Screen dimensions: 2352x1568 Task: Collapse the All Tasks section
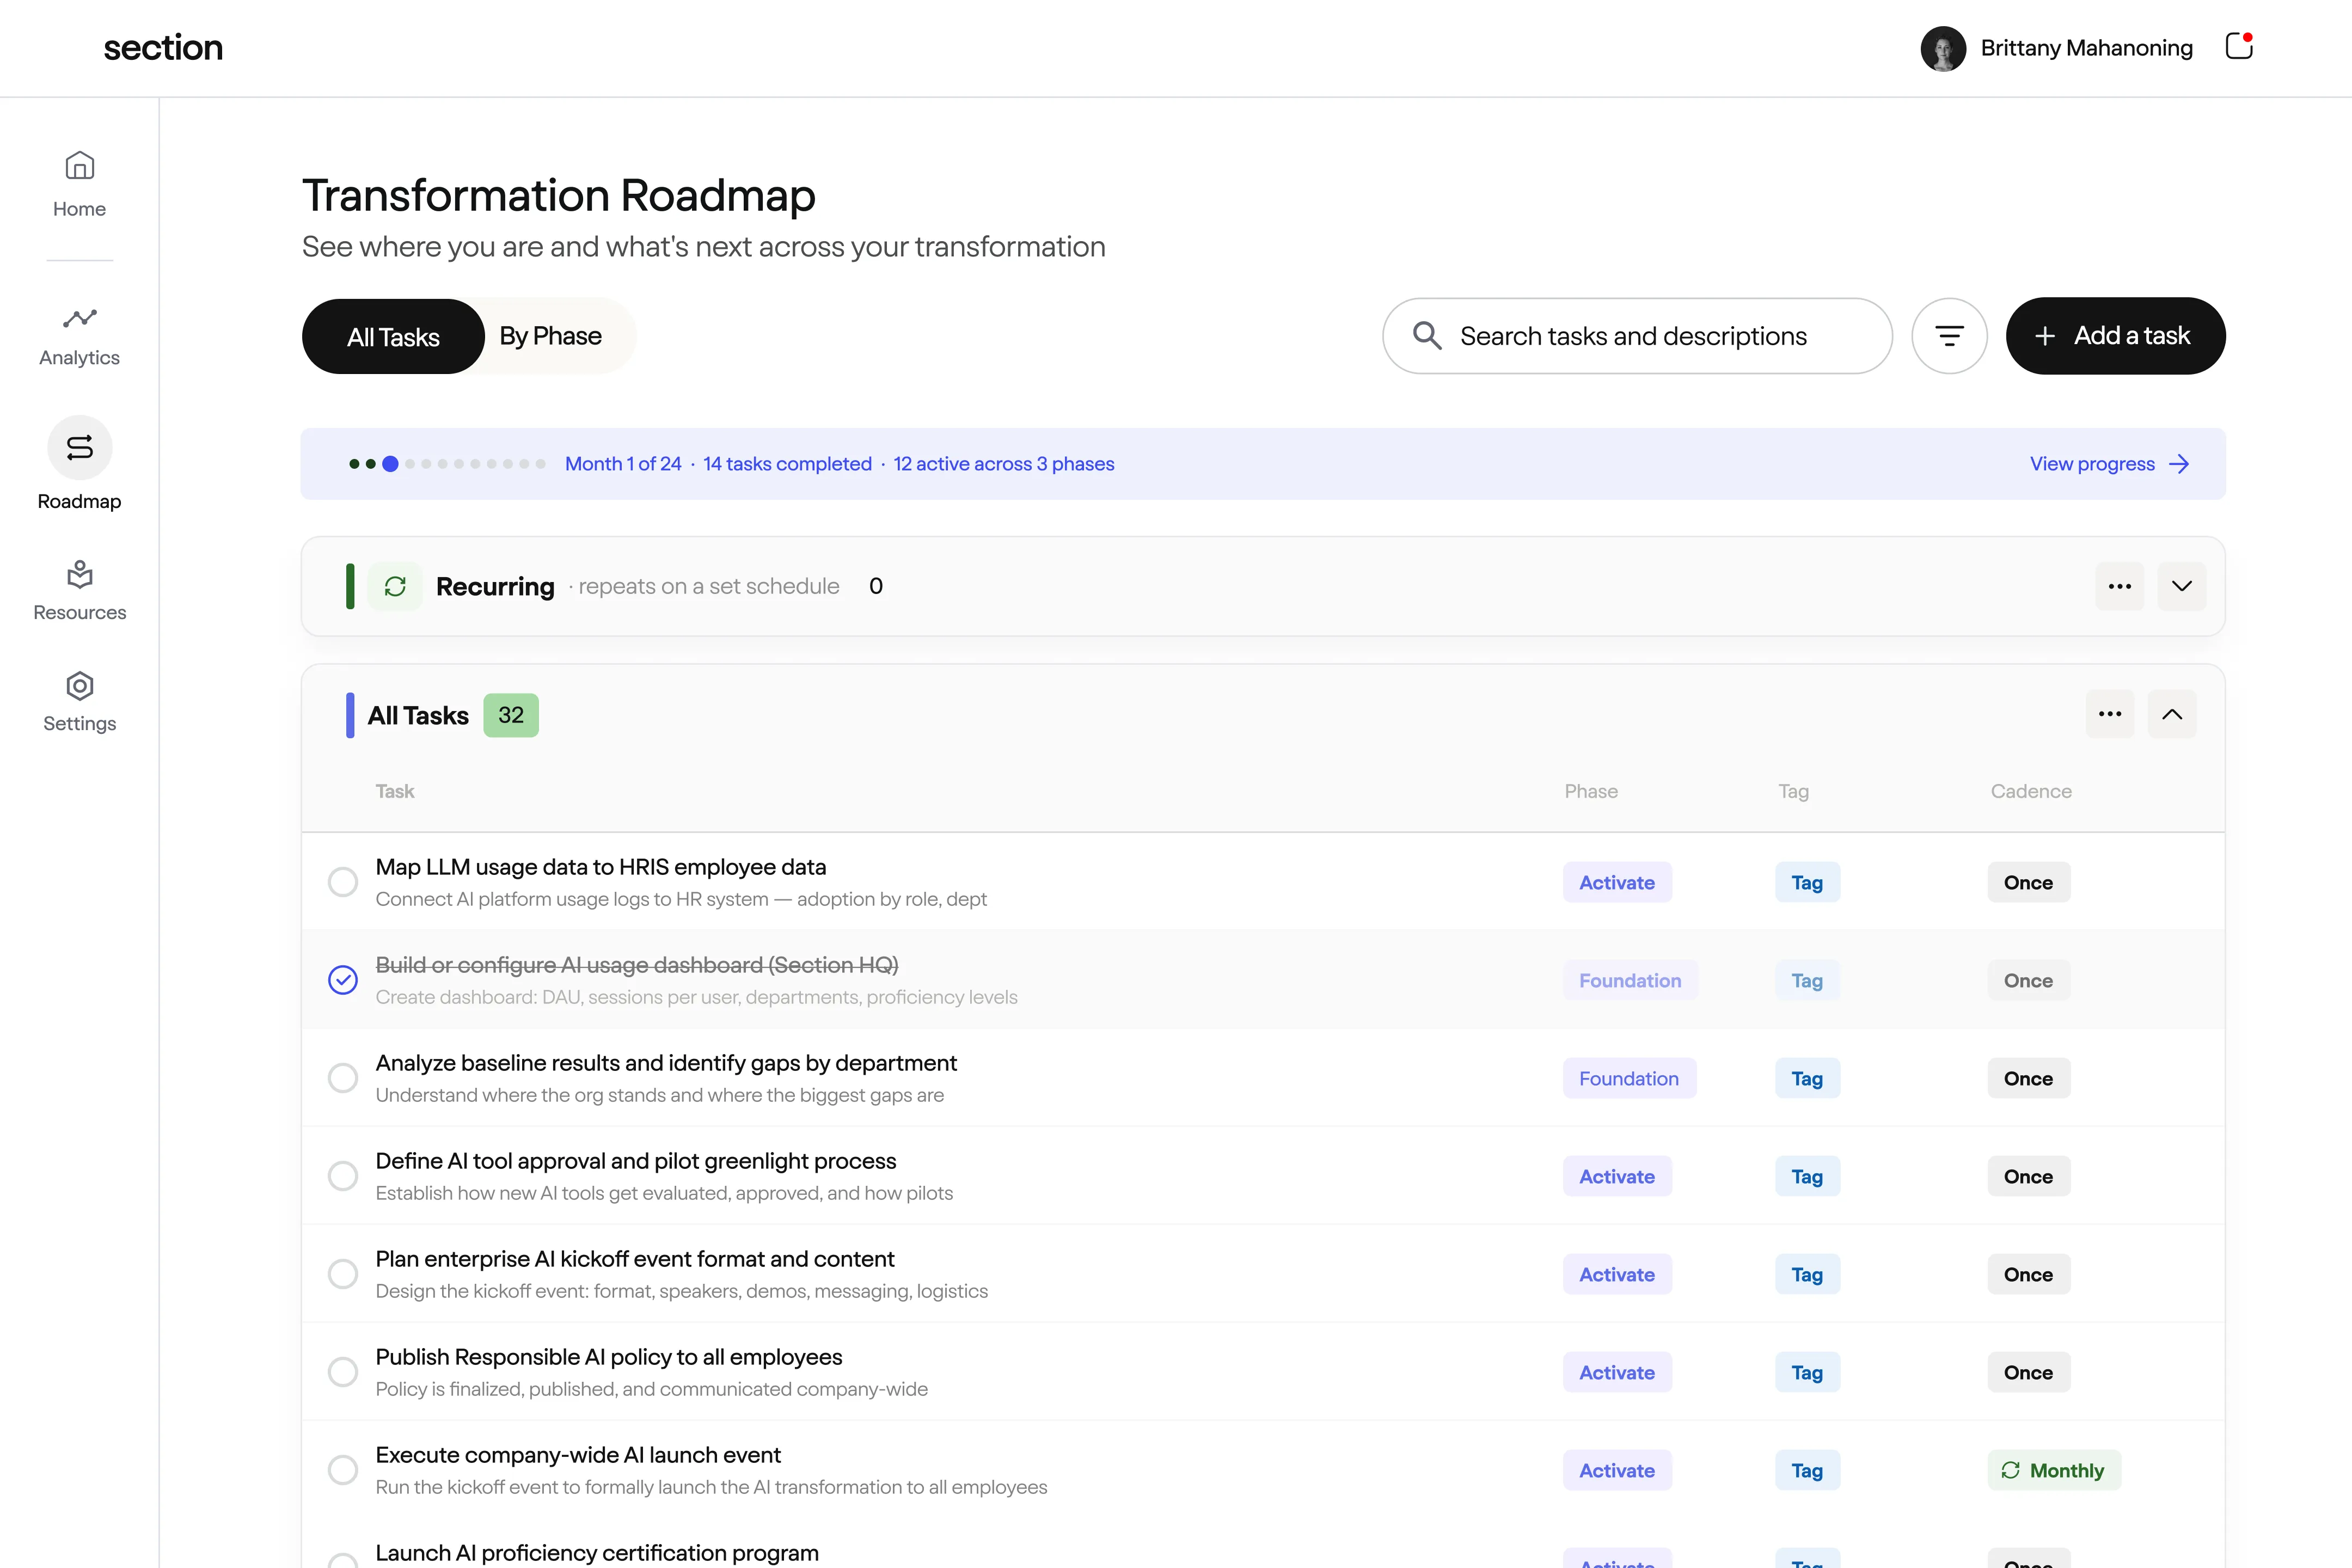coord(2172,714)
